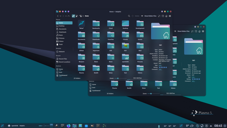
Task: Toggle Show Hidden Files in the rear window
Action: click(x=182, y=31)
